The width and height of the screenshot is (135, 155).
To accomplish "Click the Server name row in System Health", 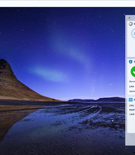I will coord(132,81).
